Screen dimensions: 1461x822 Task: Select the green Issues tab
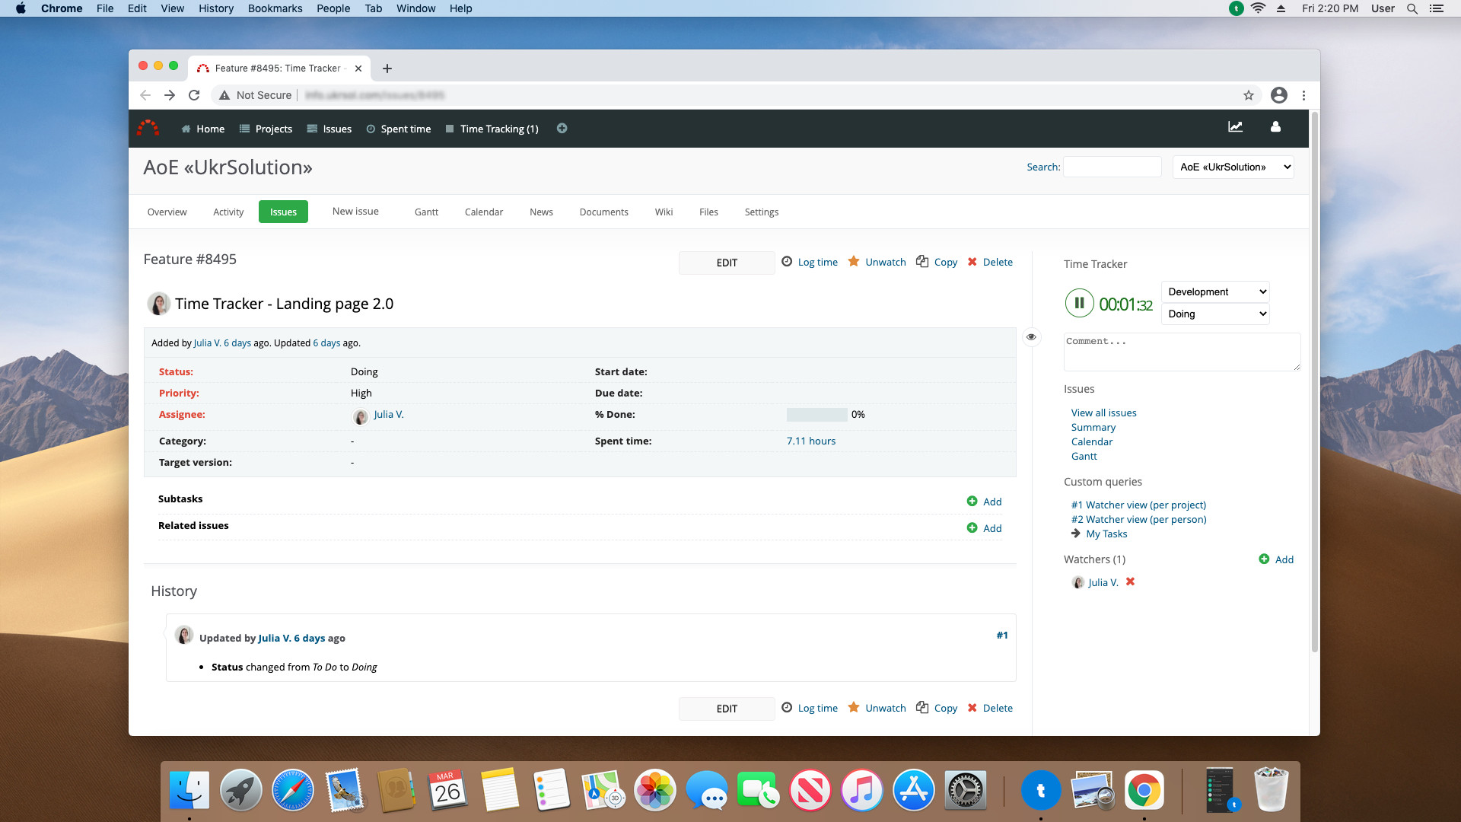coord(283,212)
